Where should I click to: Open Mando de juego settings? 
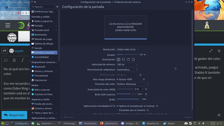pyautogui.click(x=44, y=39)
